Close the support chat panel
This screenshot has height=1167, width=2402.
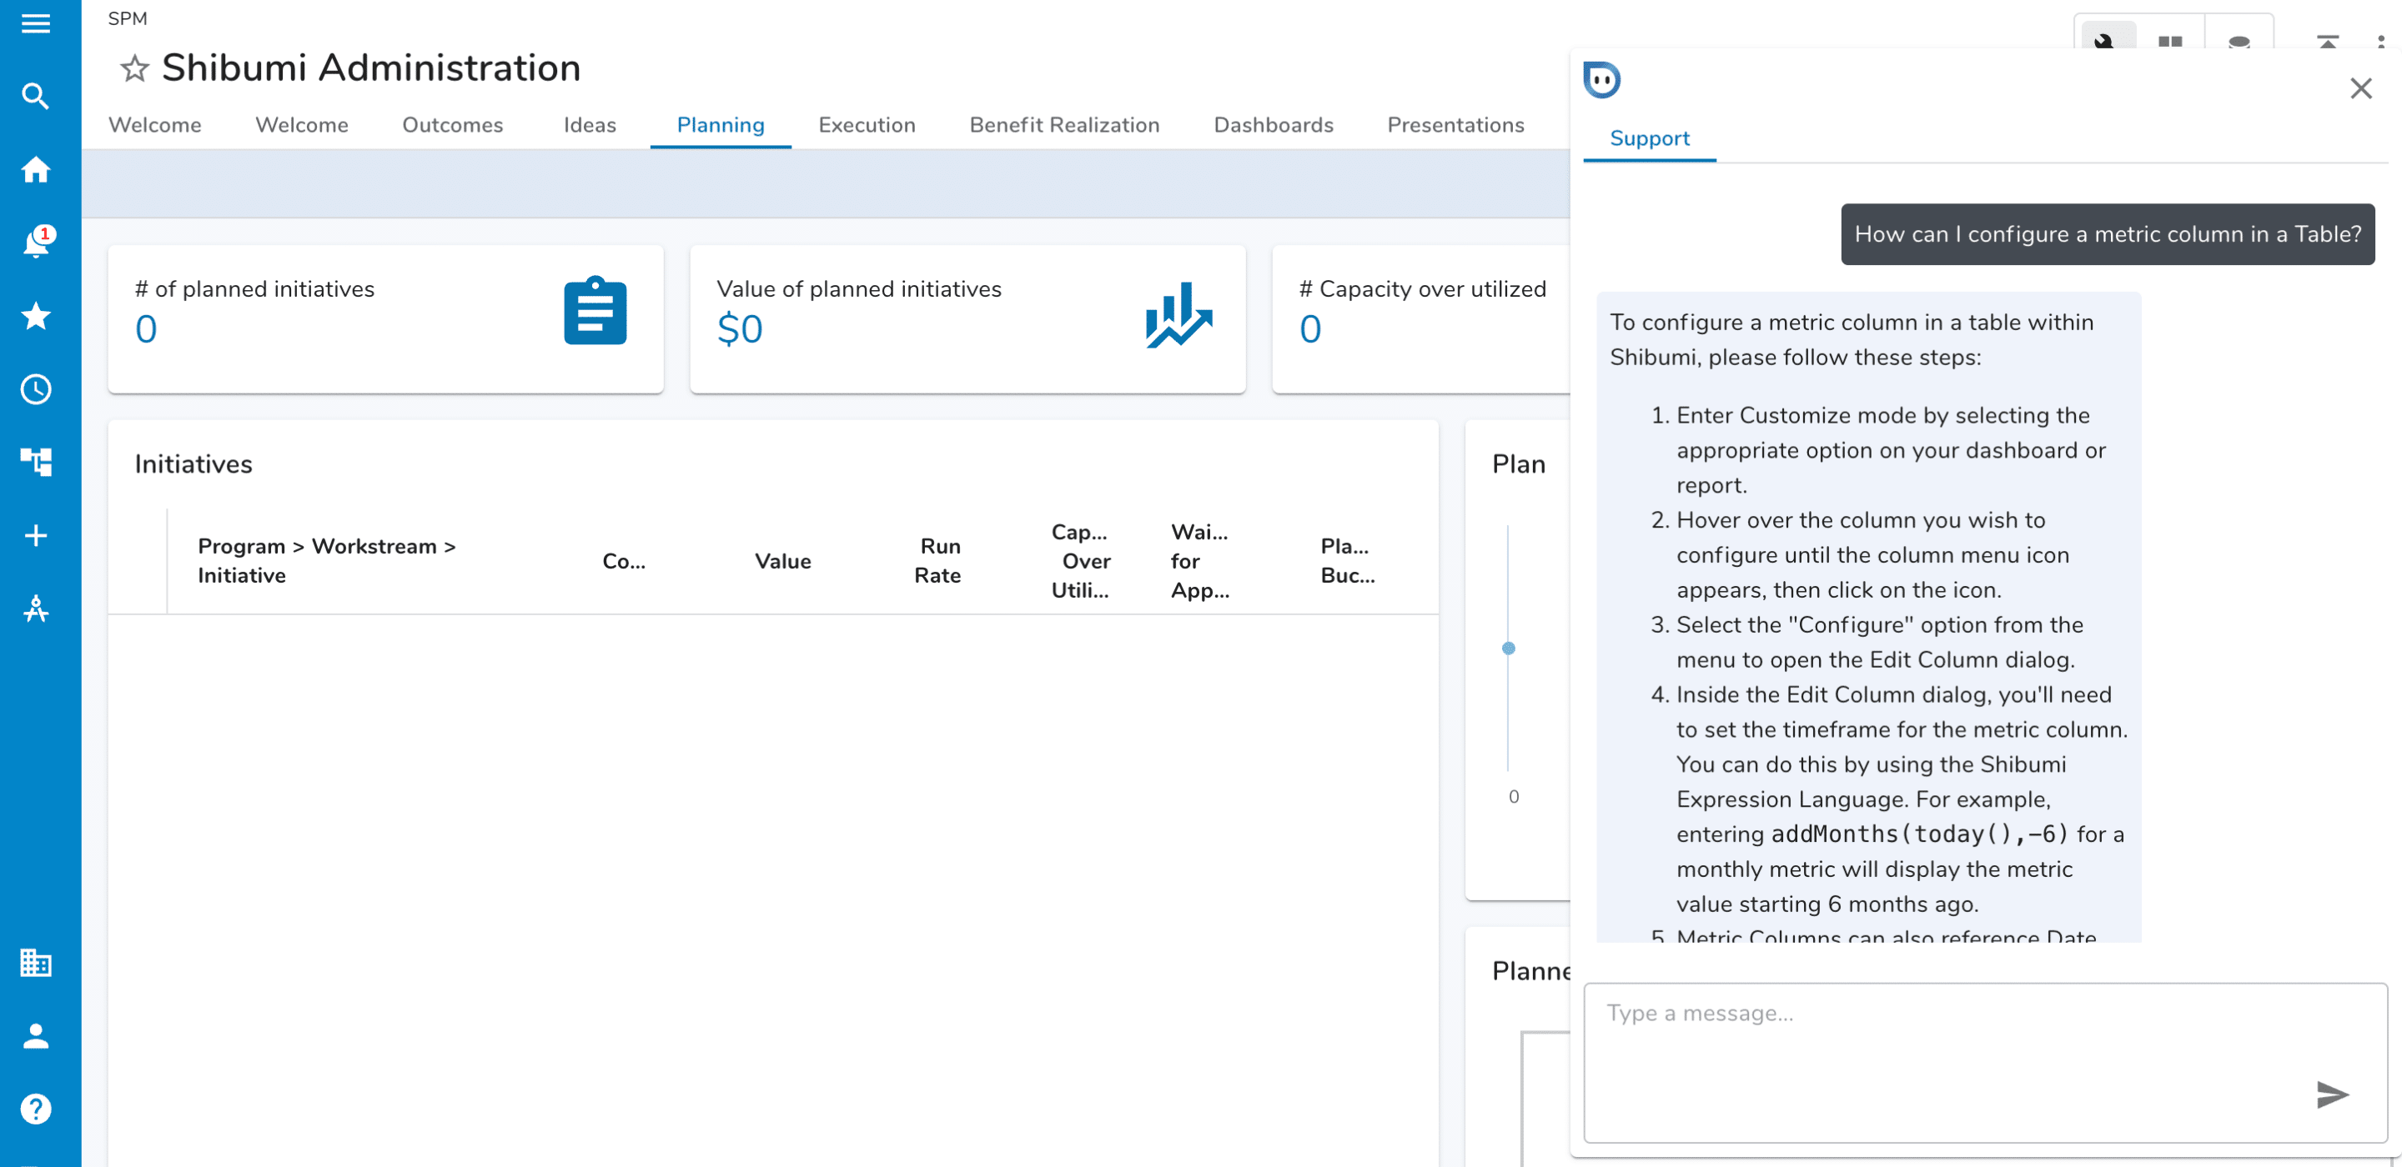[2360, 88]
